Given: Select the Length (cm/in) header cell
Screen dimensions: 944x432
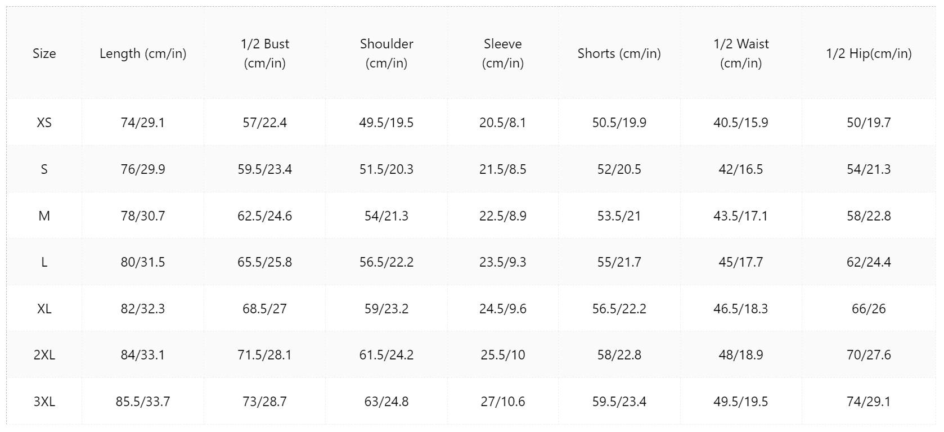Looking at the screenshot, I should coord(143,53).
